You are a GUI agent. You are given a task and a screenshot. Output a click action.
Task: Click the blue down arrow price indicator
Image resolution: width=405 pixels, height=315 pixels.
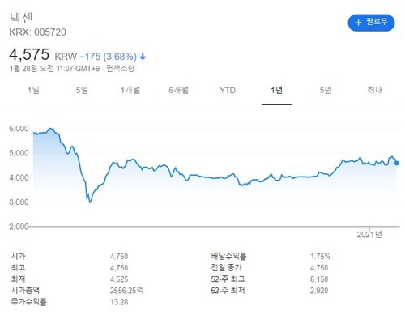pyautogui.click(x=143, y=57)
